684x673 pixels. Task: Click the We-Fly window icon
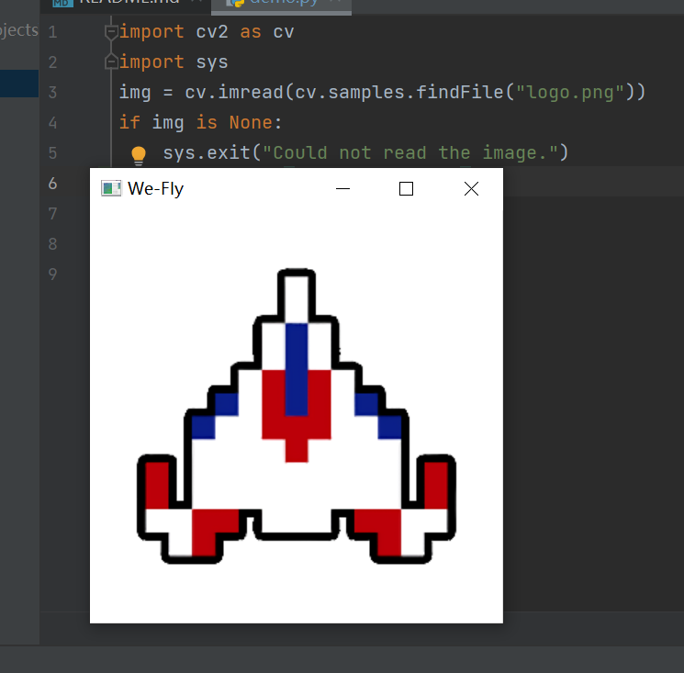coord(111,189)
